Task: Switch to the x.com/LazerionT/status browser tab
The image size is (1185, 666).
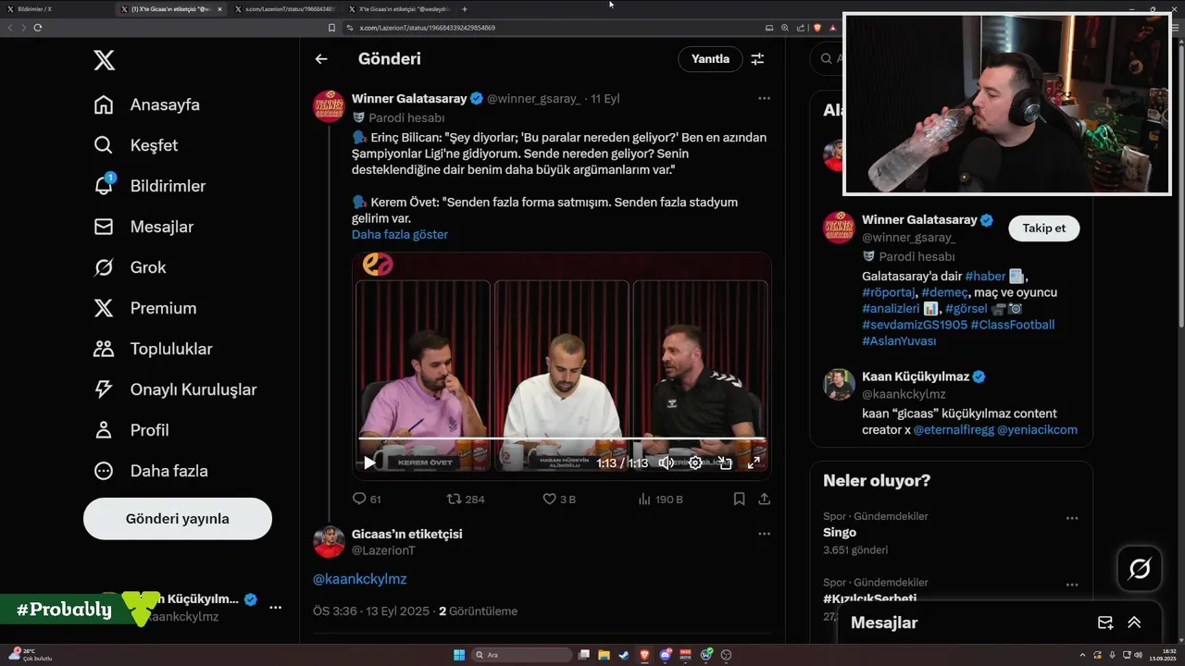Action: click(x=285, y=9)
